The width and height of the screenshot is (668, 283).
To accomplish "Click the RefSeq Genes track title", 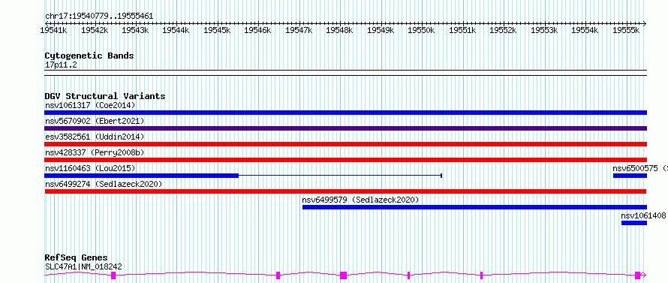I will click(76, 258).
